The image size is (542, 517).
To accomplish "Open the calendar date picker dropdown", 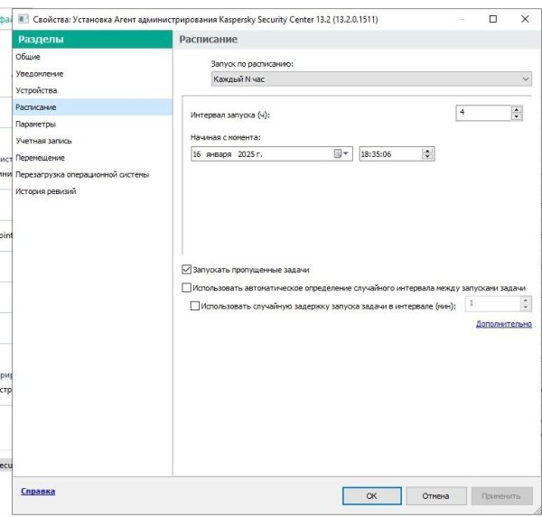I will tap(341, 153).
